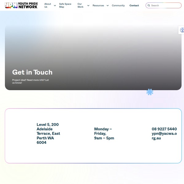Open the Safe Space Map page

[65, 6]
